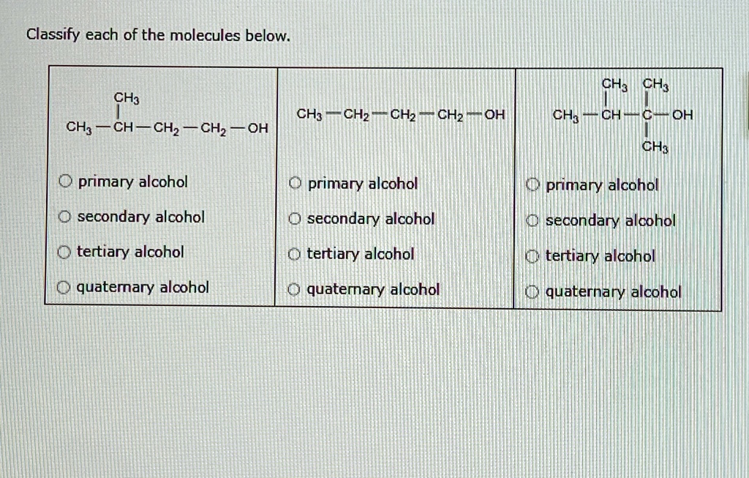Choose secondary alcohol for the left molecule
The height and width of the screenshot is (478, 749).
point(66,217)
